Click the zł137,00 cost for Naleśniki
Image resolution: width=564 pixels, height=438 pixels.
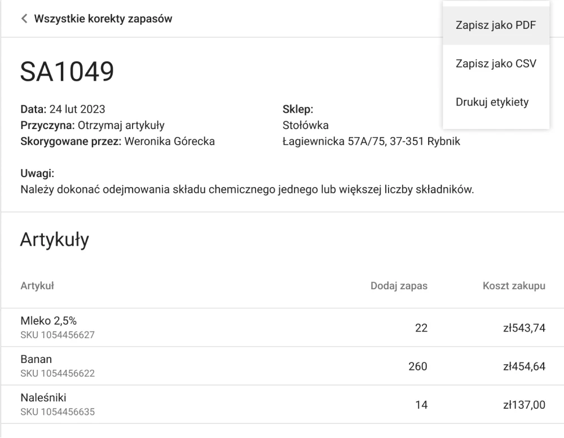(x=525, y=405)
